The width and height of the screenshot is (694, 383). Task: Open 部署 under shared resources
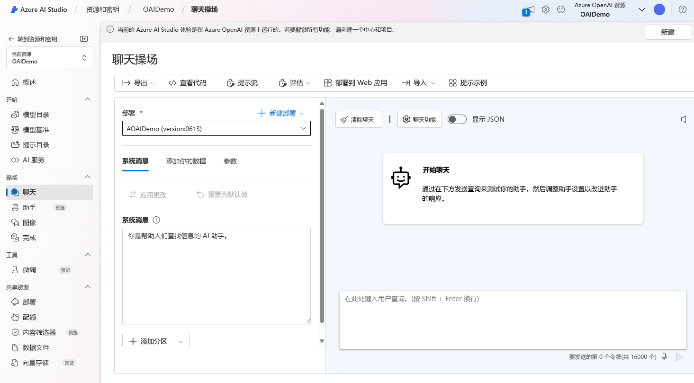50,302
